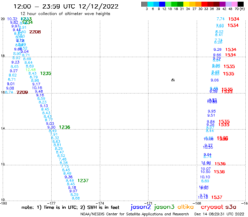Click the wave height value 10.50
This screenshot has height=217, width=248.
205,172
